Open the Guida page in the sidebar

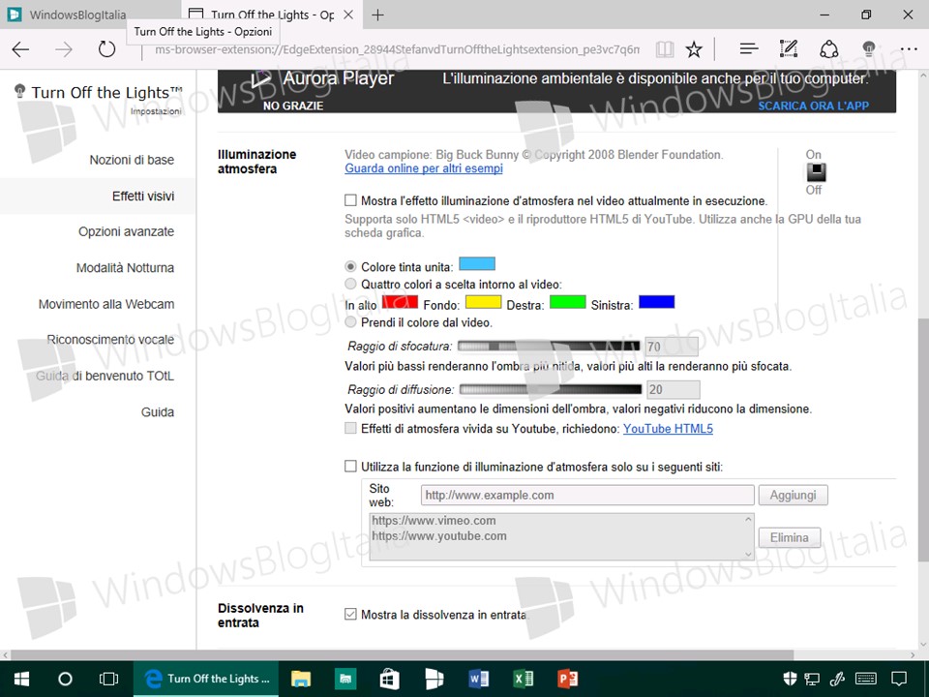point(158,412)
